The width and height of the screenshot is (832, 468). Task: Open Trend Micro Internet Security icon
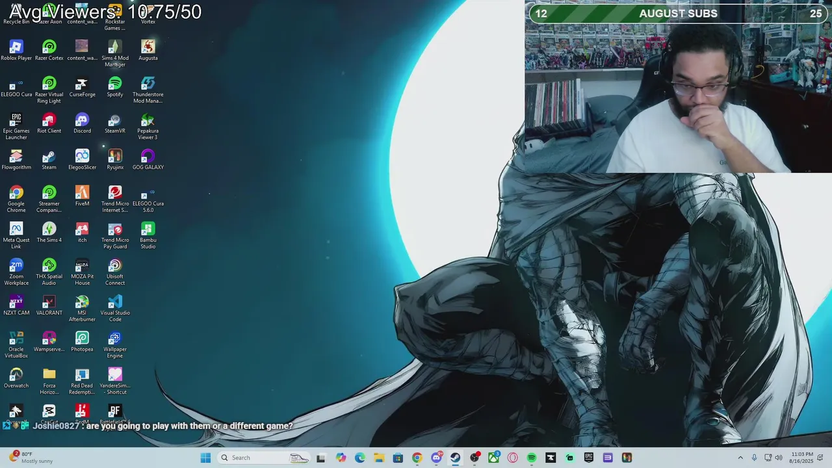(x=115, y=199)
